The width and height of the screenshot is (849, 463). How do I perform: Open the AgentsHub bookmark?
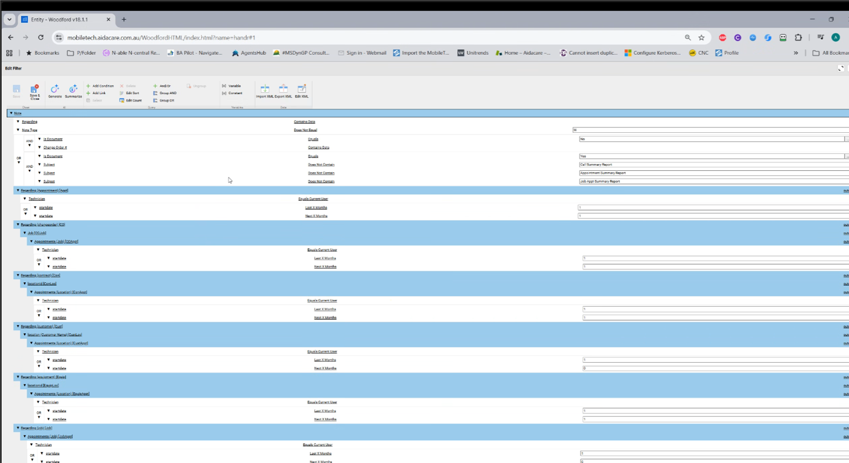[249, 53]
